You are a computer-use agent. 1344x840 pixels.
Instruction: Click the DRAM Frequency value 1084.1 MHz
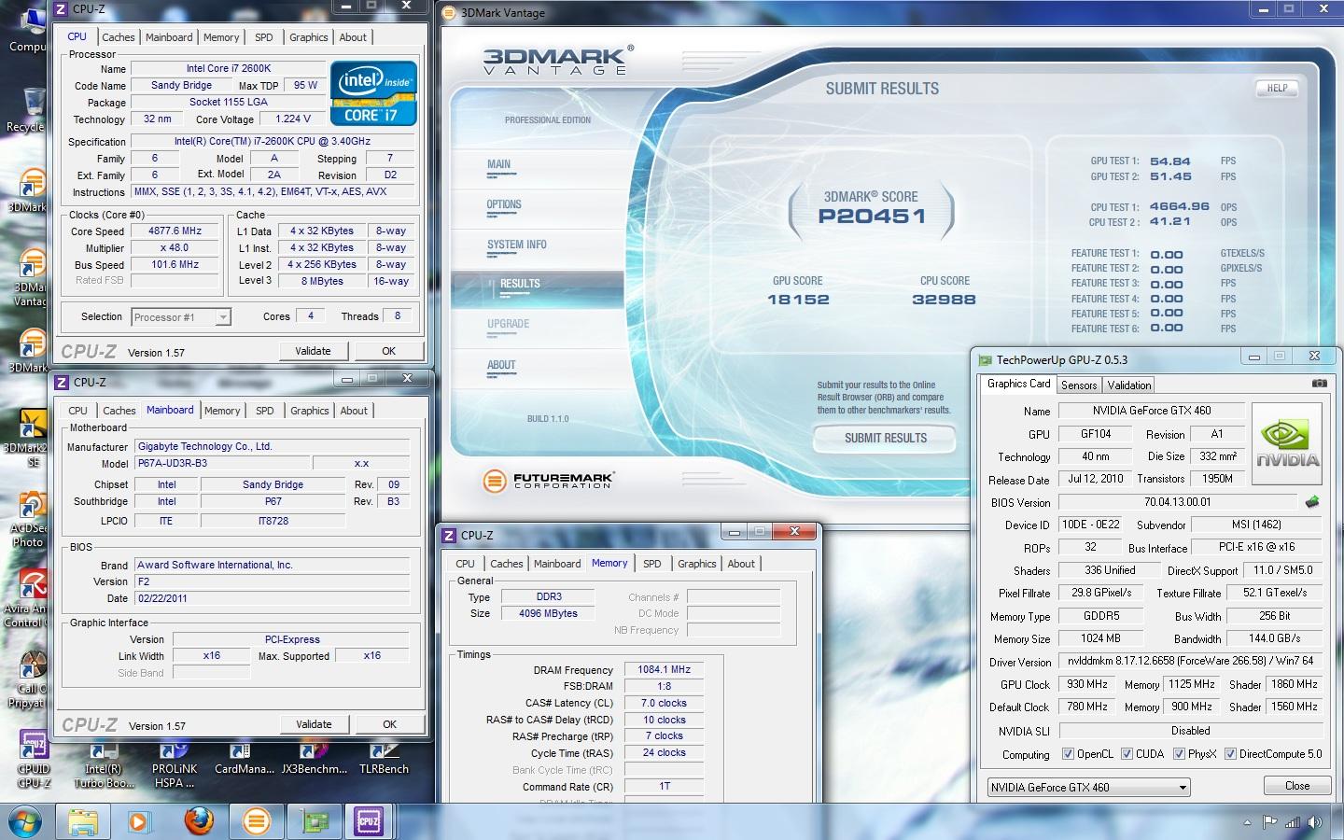[664, 669]
